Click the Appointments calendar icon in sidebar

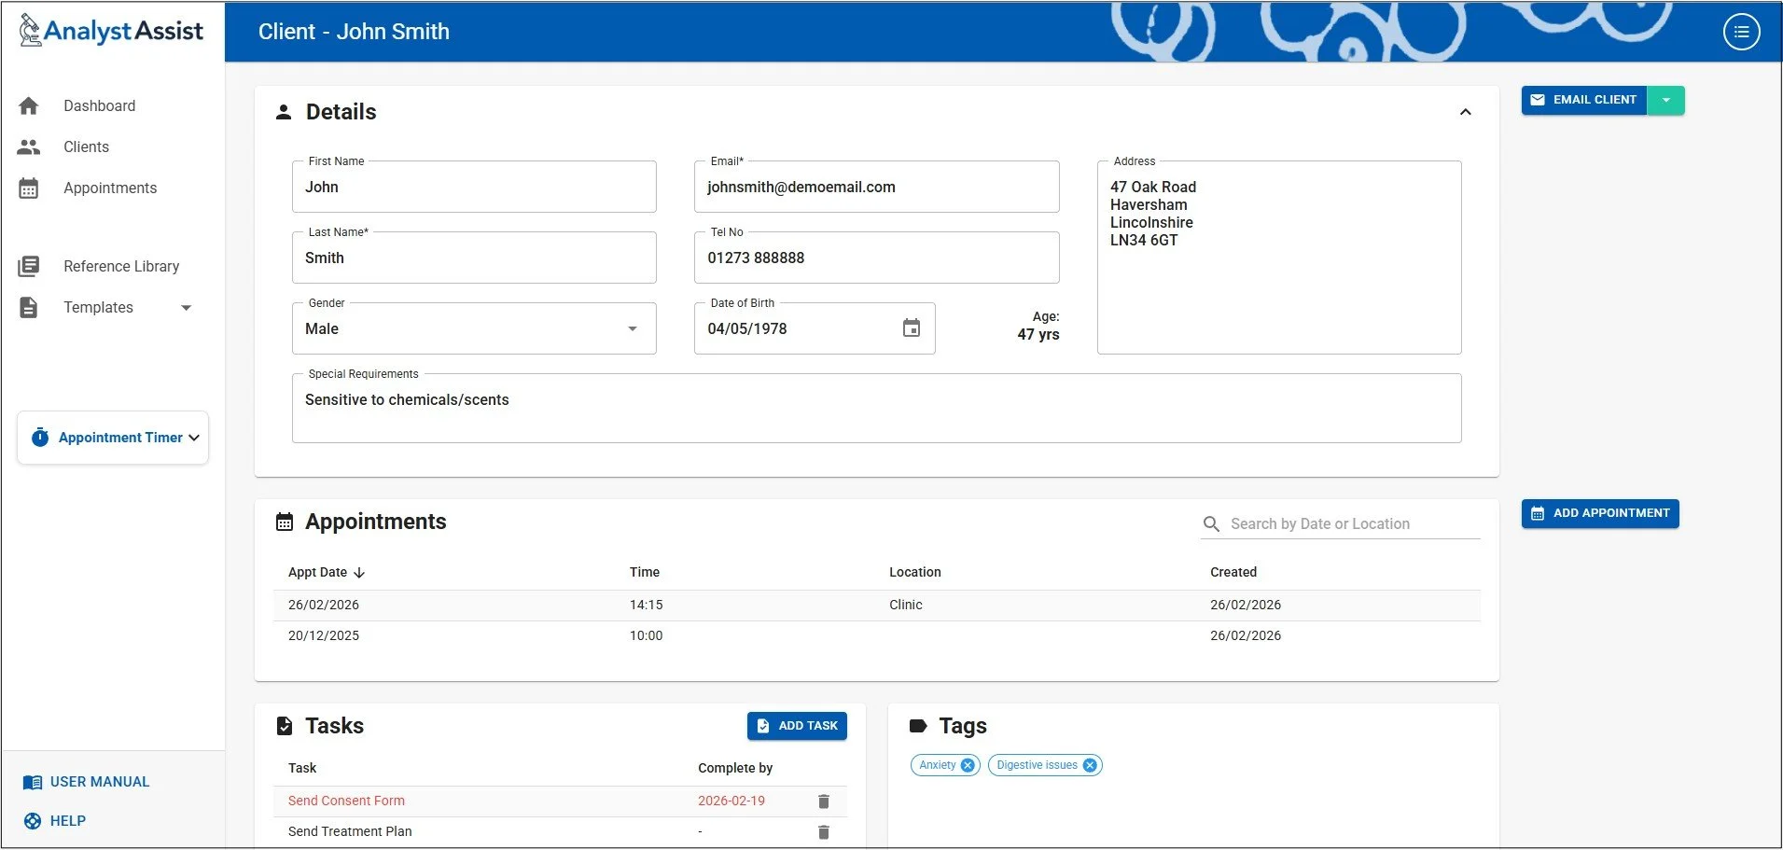[29, 188]
